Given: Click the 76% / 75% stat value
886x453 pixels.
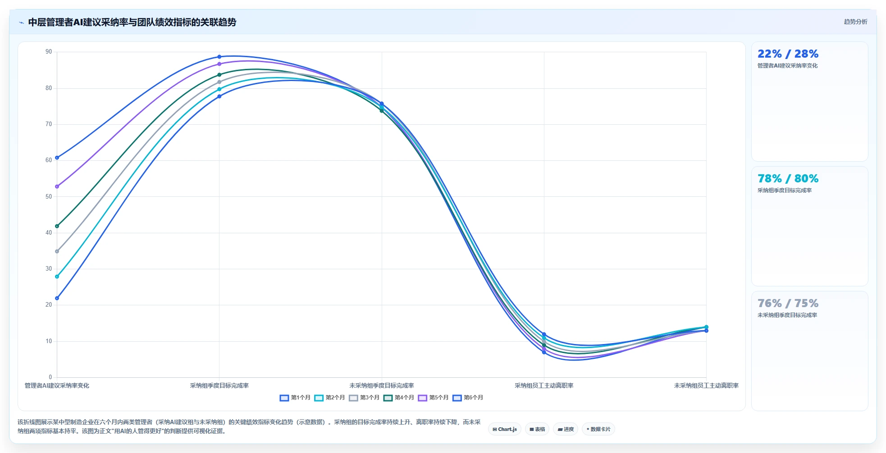Looking at the screenshot, I should [x=788, y=303].
